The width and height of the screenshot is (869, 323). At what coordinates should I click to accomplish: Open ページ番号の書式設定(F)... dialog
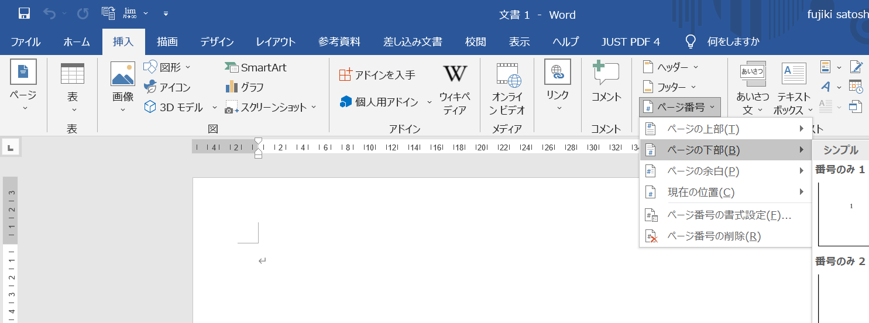[726, 215]
